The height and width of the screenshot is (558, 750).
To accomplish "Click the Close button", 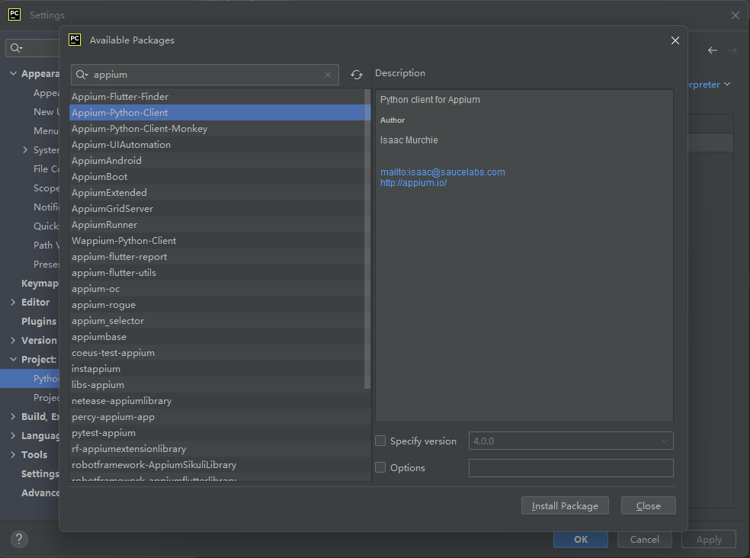I will [648, 506].
